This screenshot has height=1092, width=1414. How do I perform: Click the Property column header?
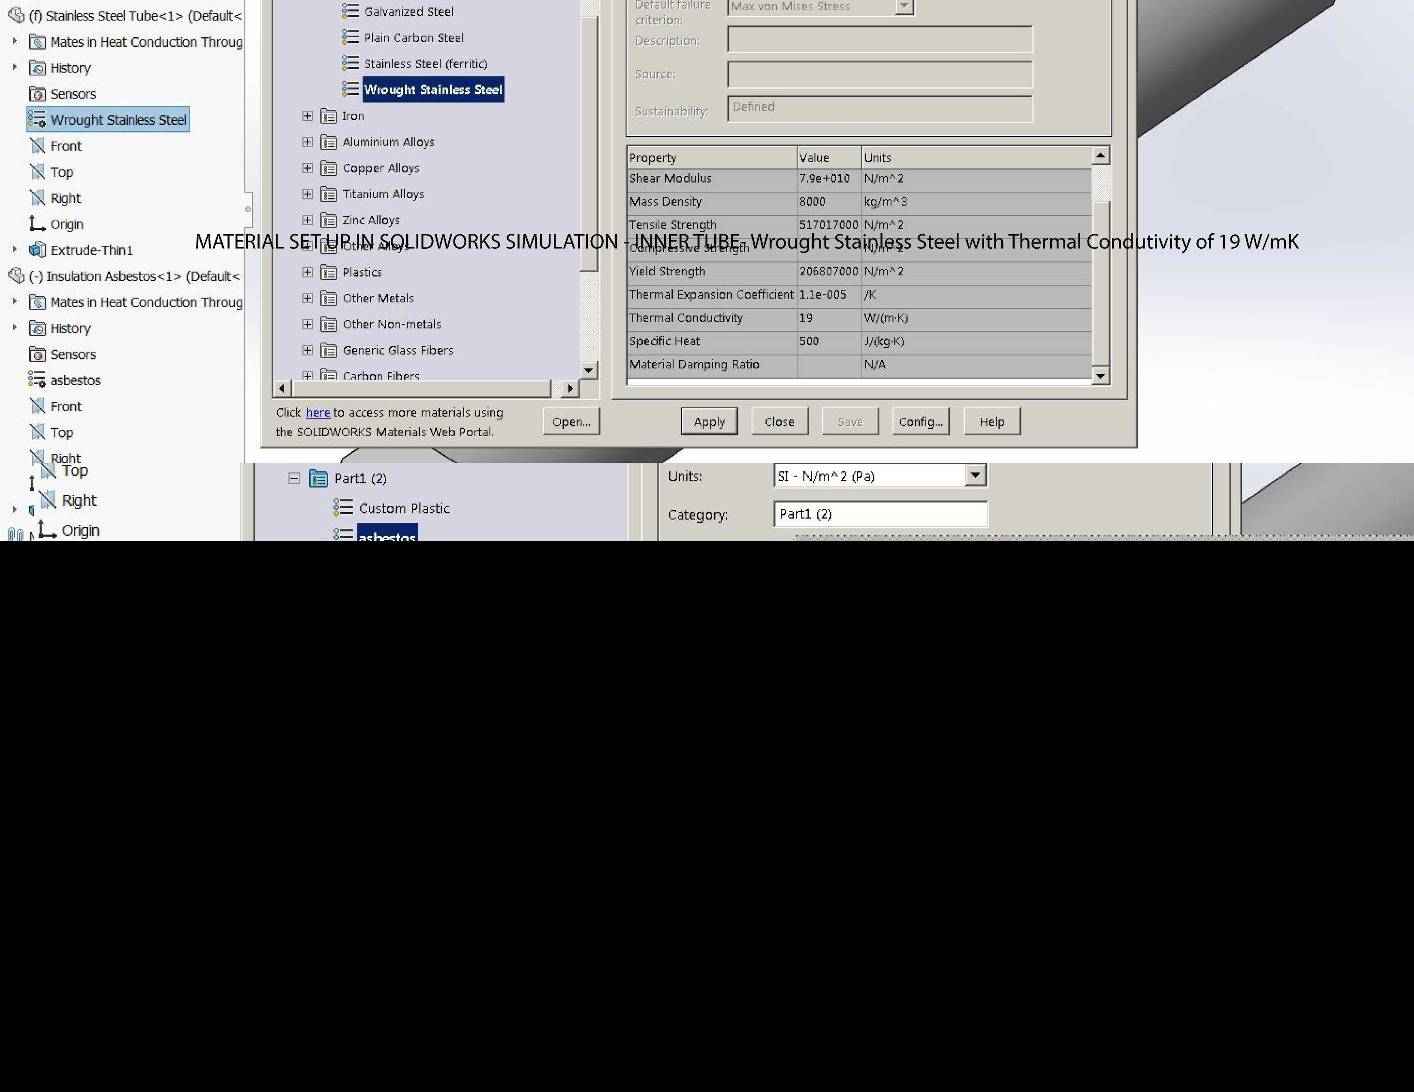coord(712,157)
